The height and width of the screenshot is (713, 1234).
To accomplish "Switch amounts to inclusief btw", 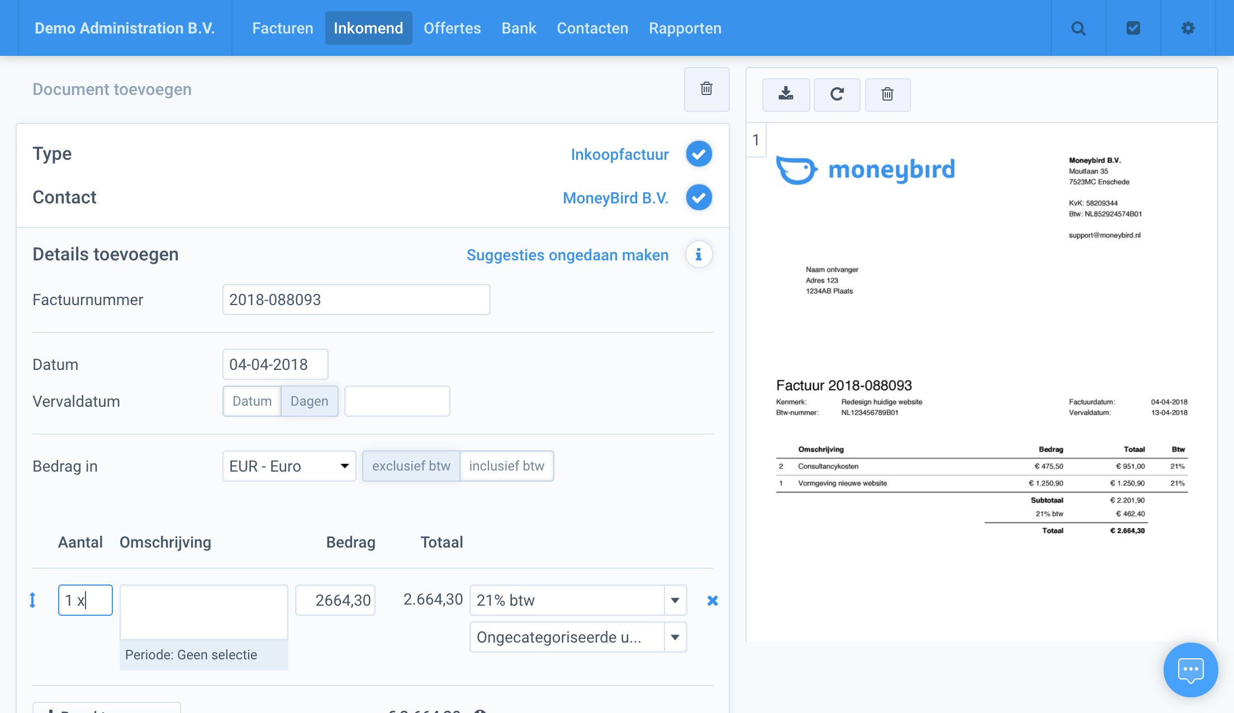I will point(506,466).
